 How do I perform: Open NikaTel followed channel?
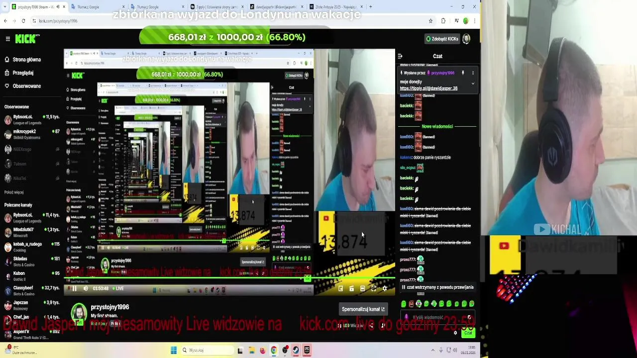(32, 178)
